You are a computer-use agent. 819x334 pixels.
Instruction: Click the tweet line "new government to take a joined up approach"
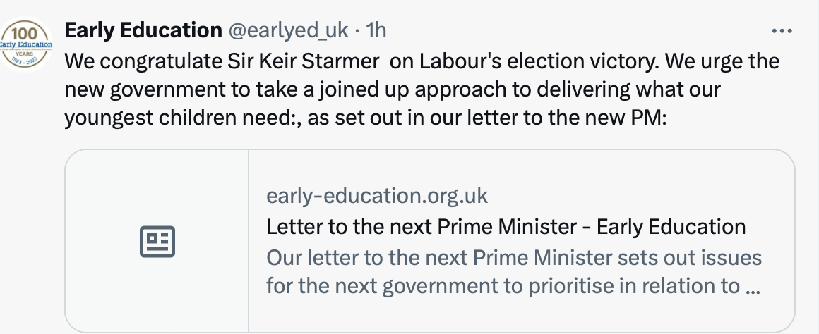point(393,89)
